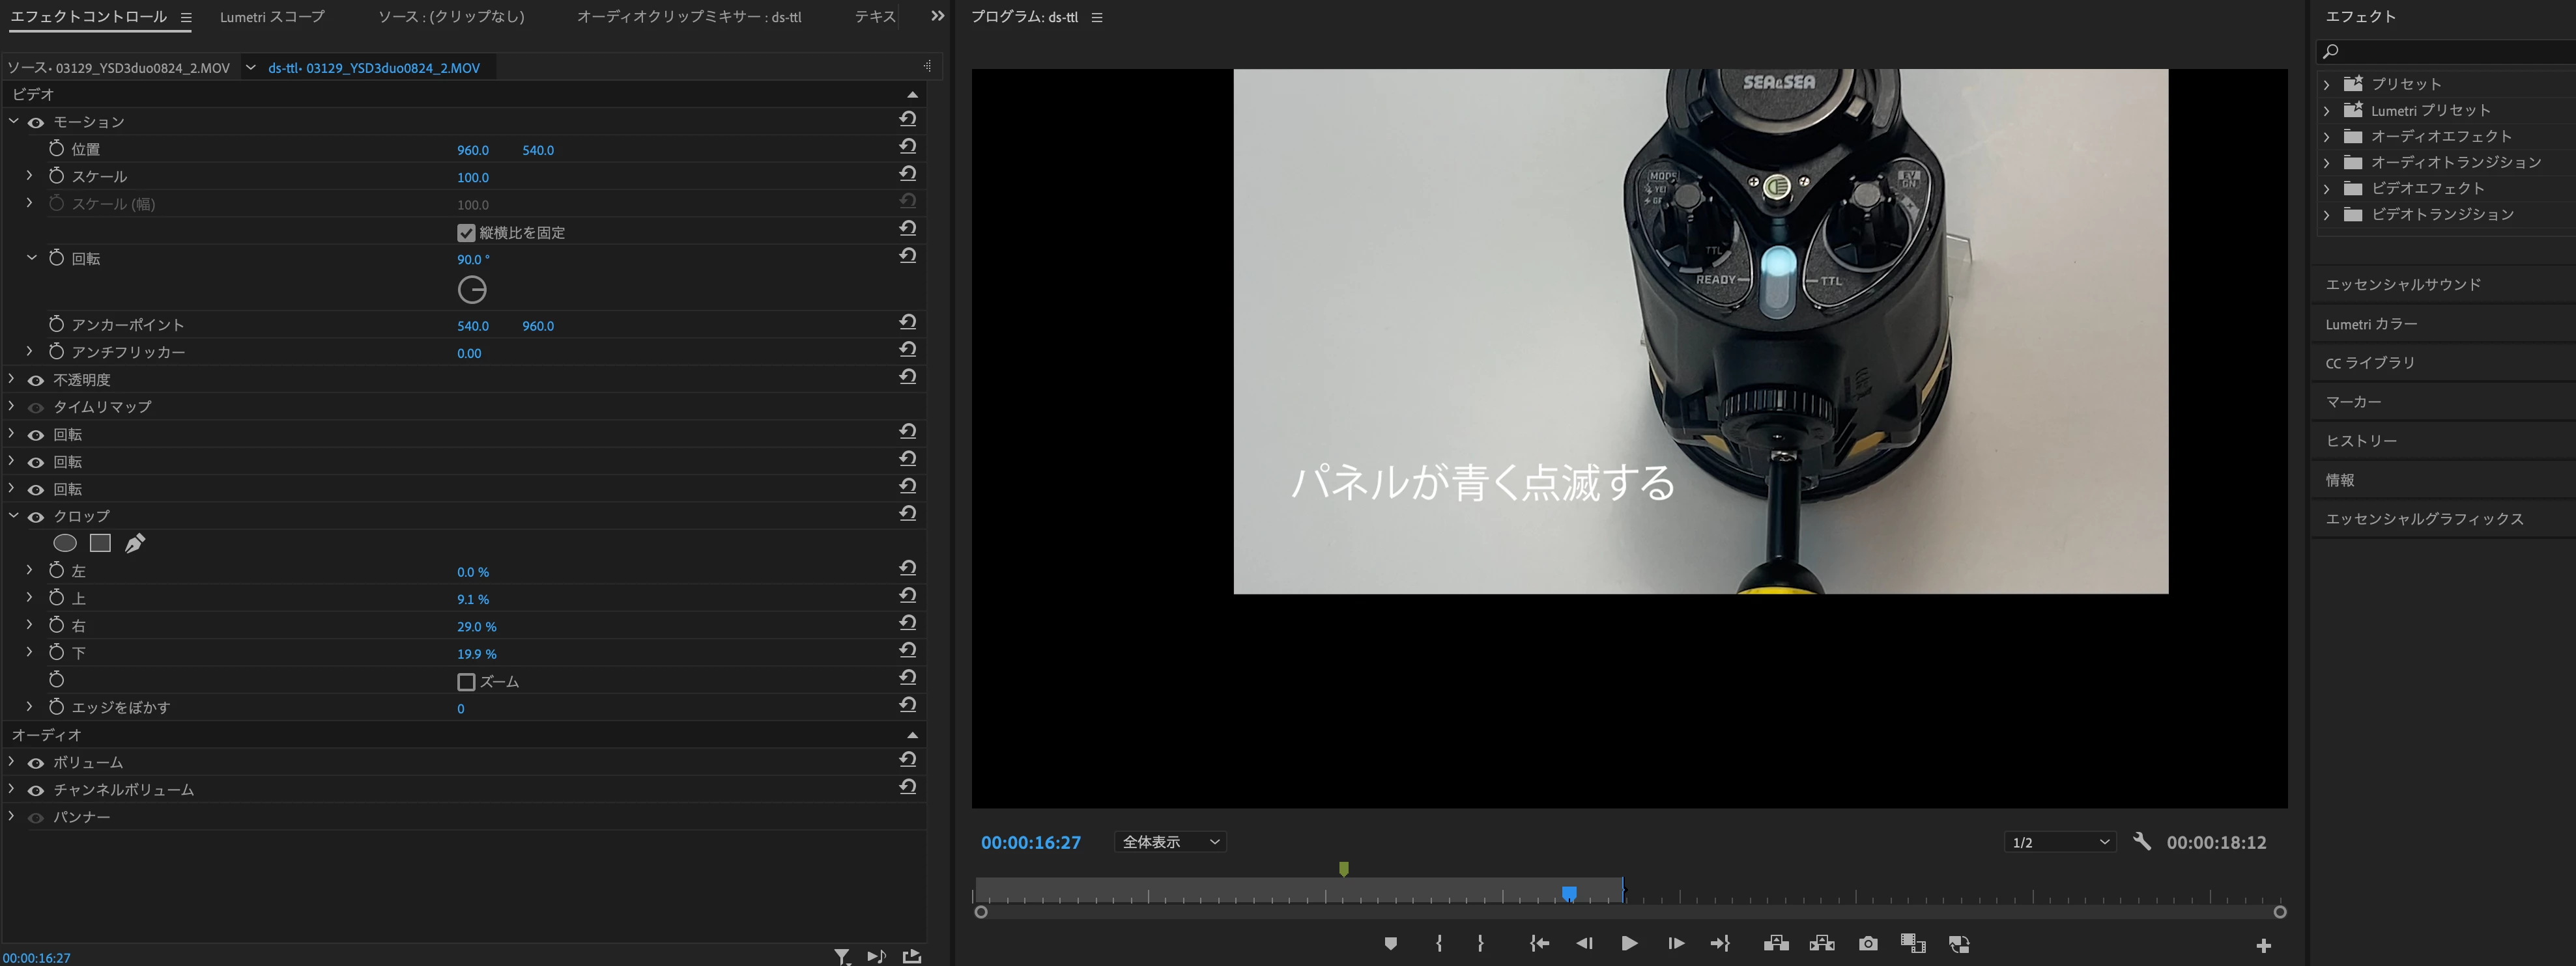Reset the 回転 rotation parameter
Image resolution: width=2576 pixels, height=966 pixels.
coord(907,256)
